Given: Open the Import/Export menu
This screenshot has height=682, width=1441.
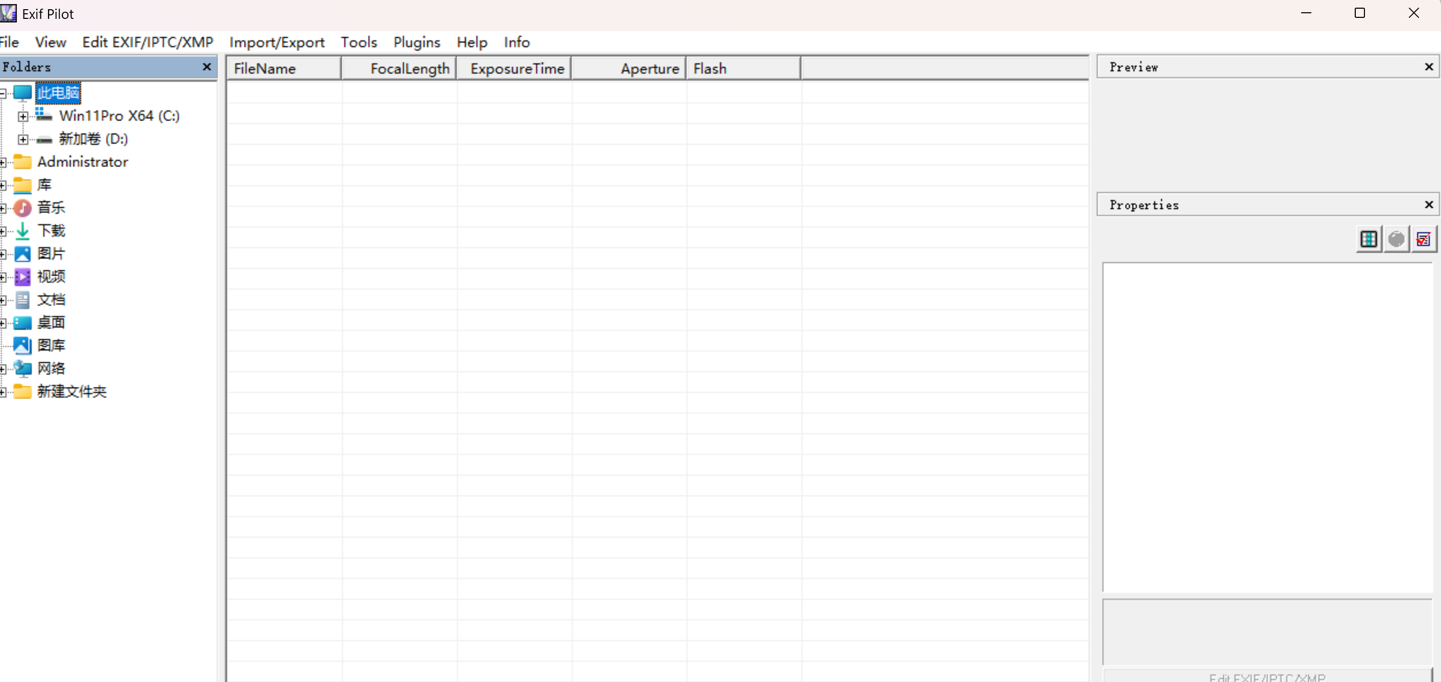Looking at the screenshot, I should 277,42.
